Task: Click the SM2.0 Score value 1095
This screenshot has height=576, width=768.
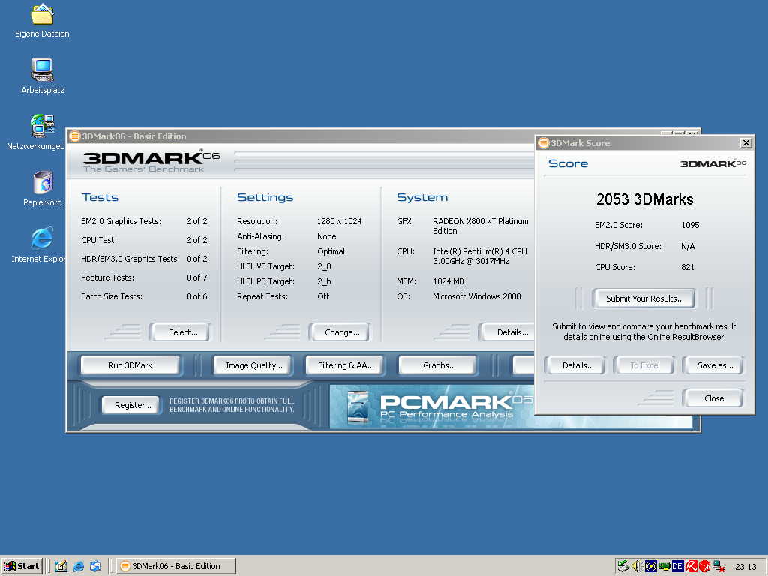Action: tap(690, 225)
